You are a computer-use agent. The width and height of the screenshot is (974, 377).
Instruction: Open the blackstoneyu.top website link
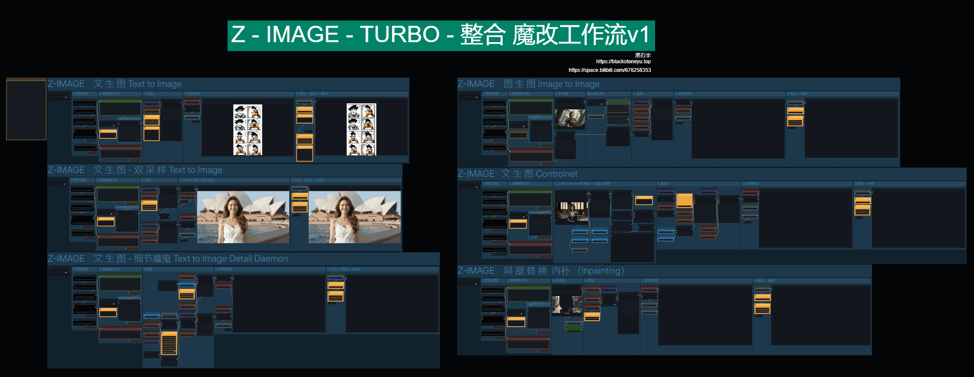click(623, 62)
